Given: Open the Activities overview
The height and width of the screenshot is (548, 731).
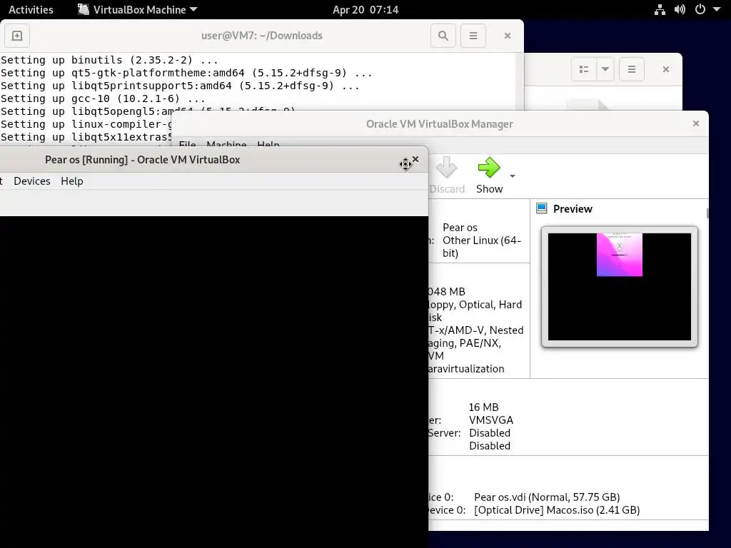Looking at the screenshot, I should coord(31,9).
